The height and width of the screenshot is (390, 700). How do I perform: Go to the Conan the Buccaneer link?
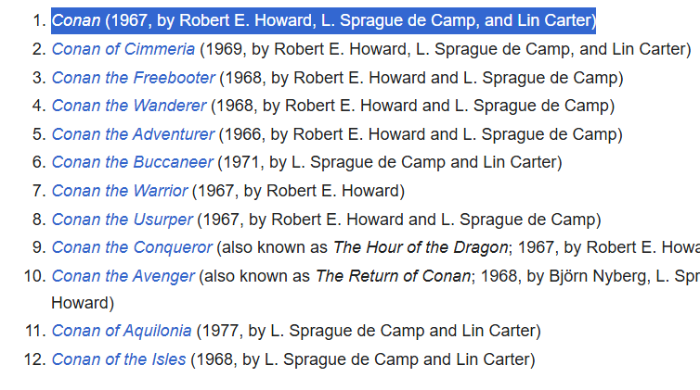[132, 163]
